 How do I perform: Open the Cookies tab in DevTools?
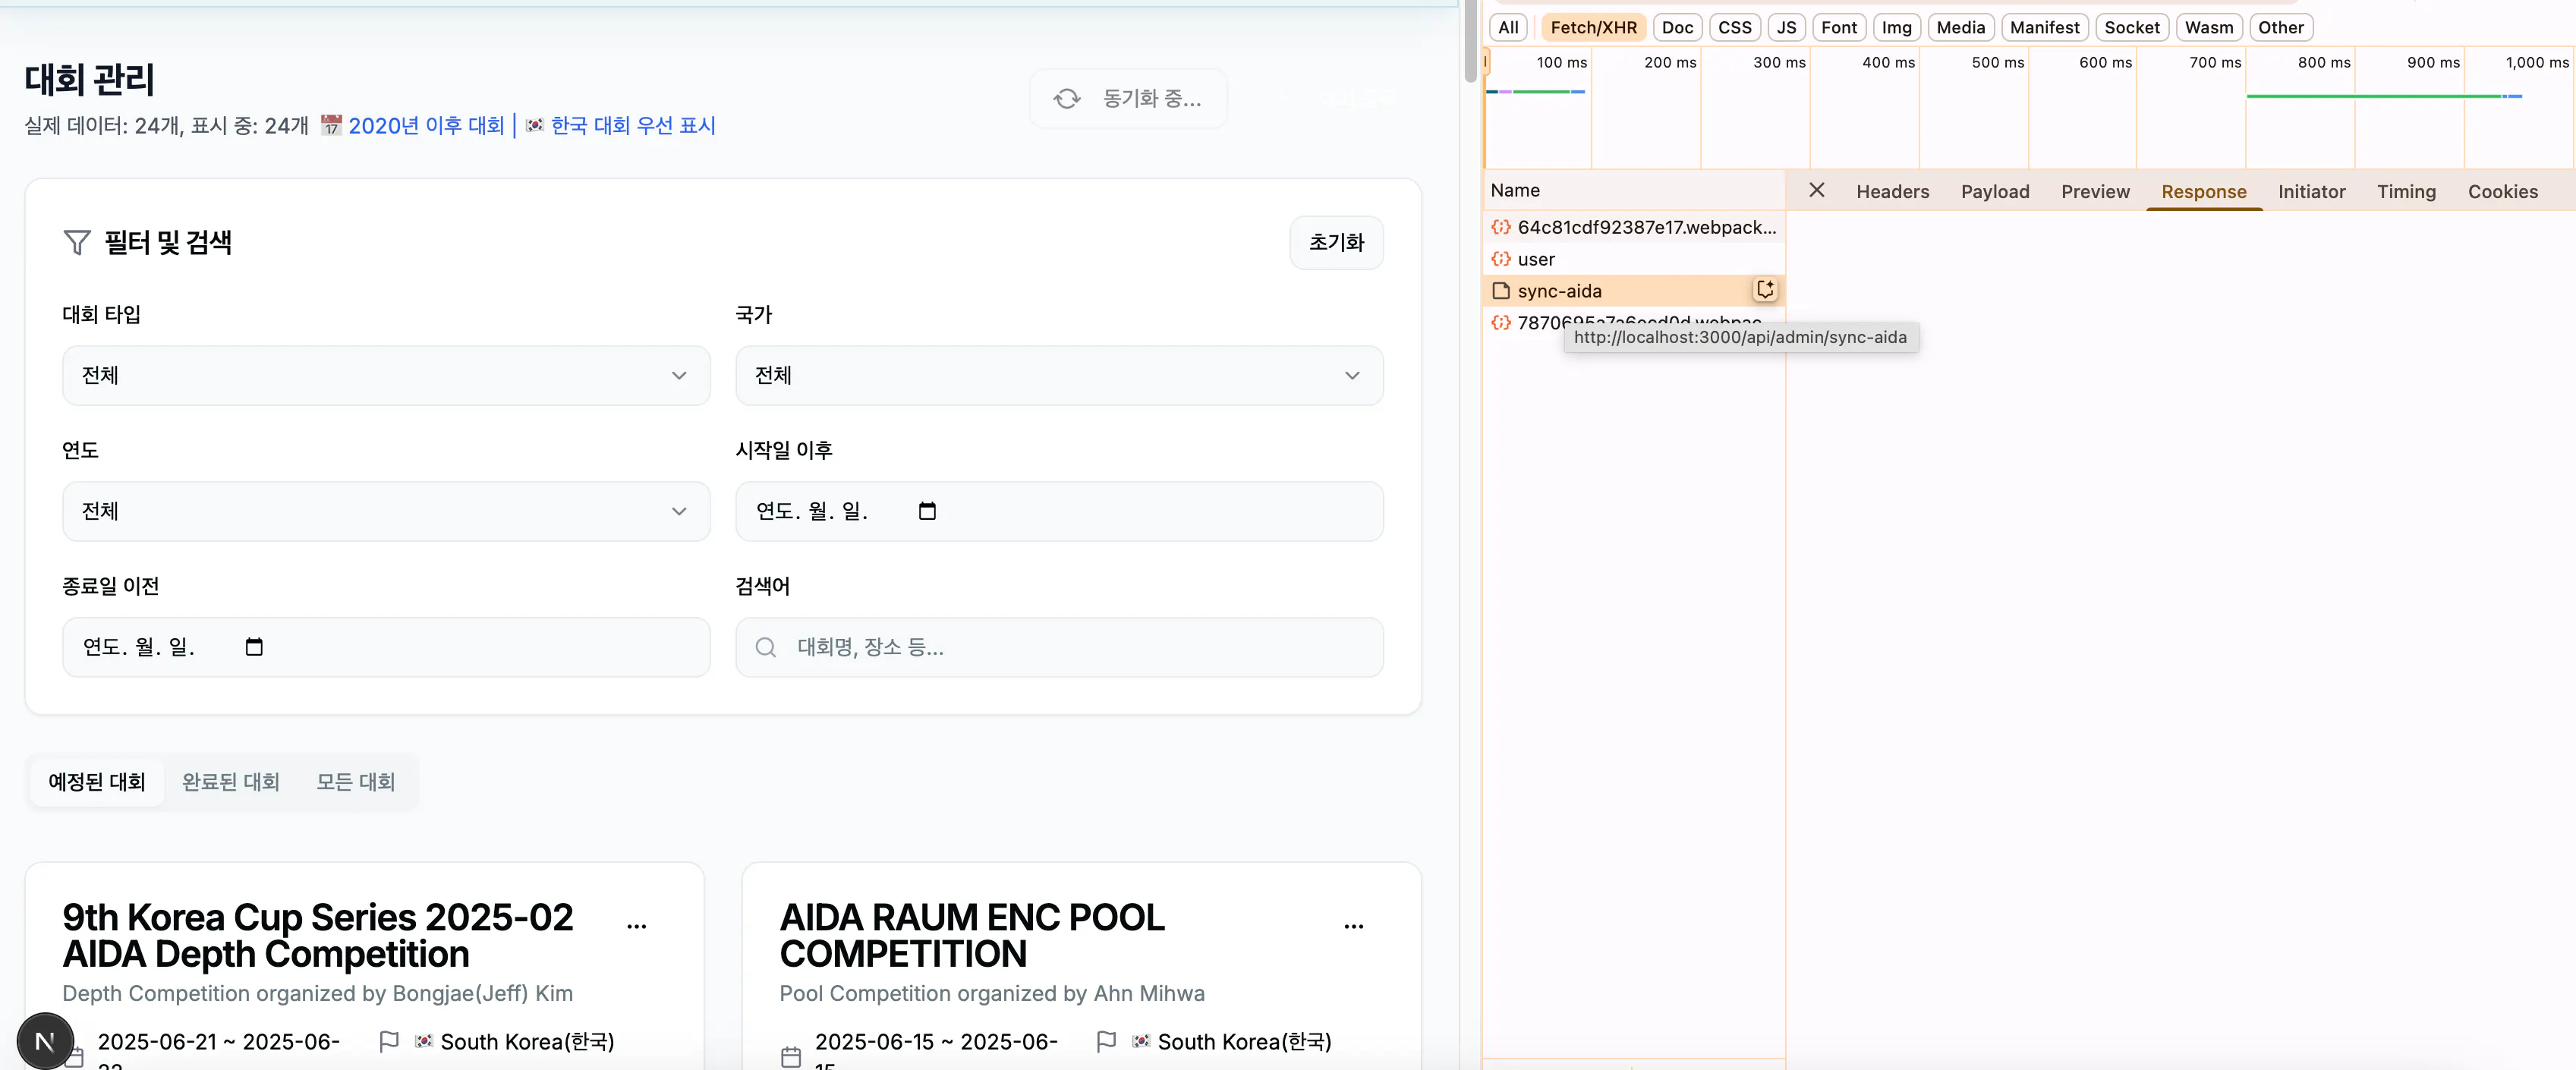2502,191
